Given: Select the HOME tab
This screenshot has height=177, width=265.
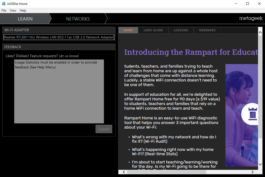Looking at the screenshot, I should 128,30.
